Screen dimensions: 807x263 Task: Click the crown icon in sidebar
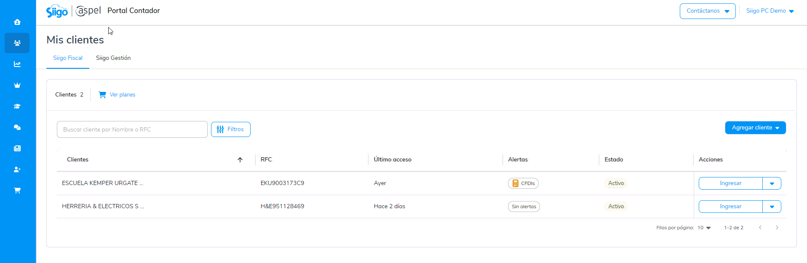[x=17, y=85]
